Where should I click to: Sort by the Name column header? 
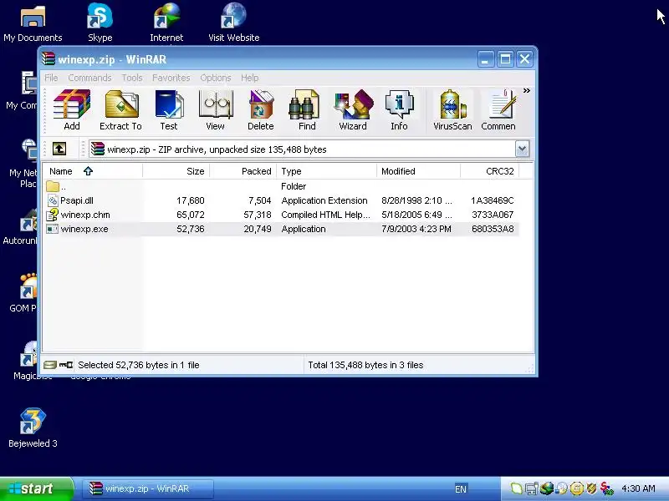(x=93, y=171)
